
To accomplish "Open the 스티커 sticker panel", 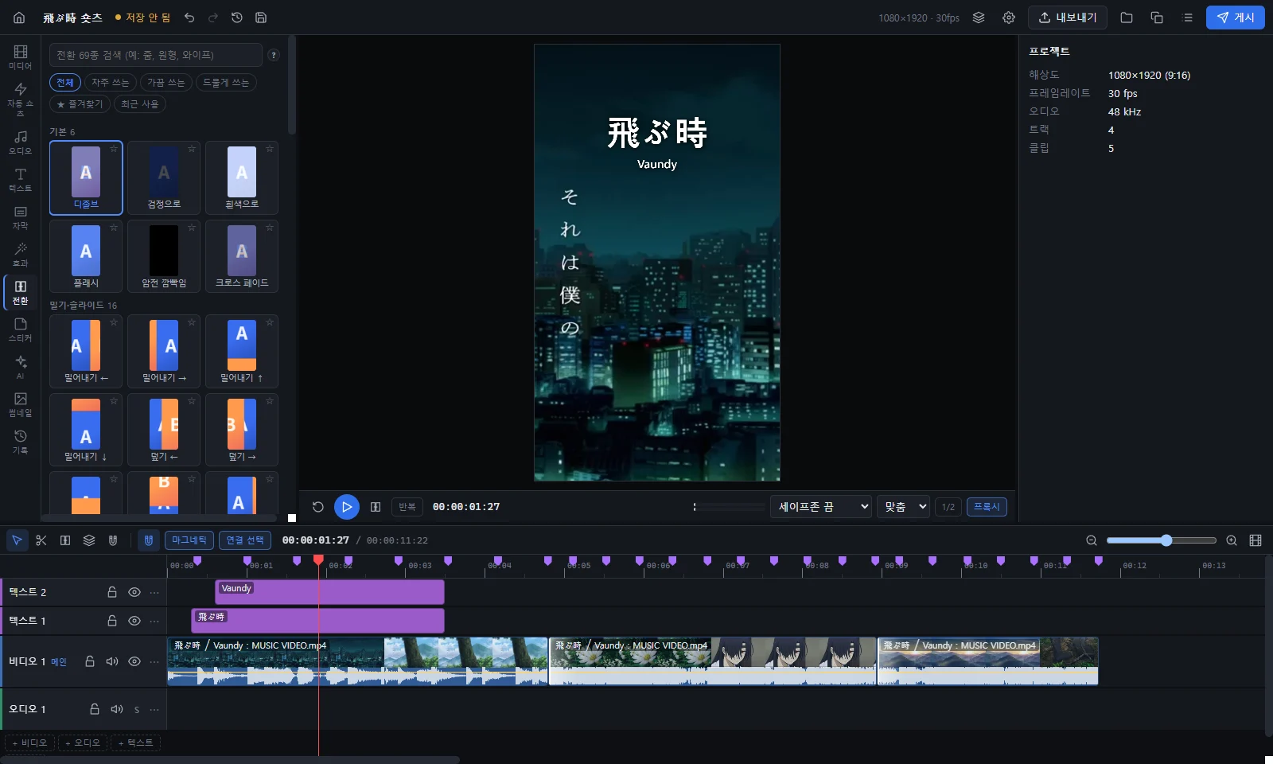I will pyautogui.click(x=20, y=329).
